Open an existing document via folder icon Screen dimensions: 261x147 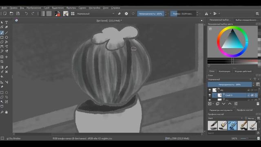11,13
